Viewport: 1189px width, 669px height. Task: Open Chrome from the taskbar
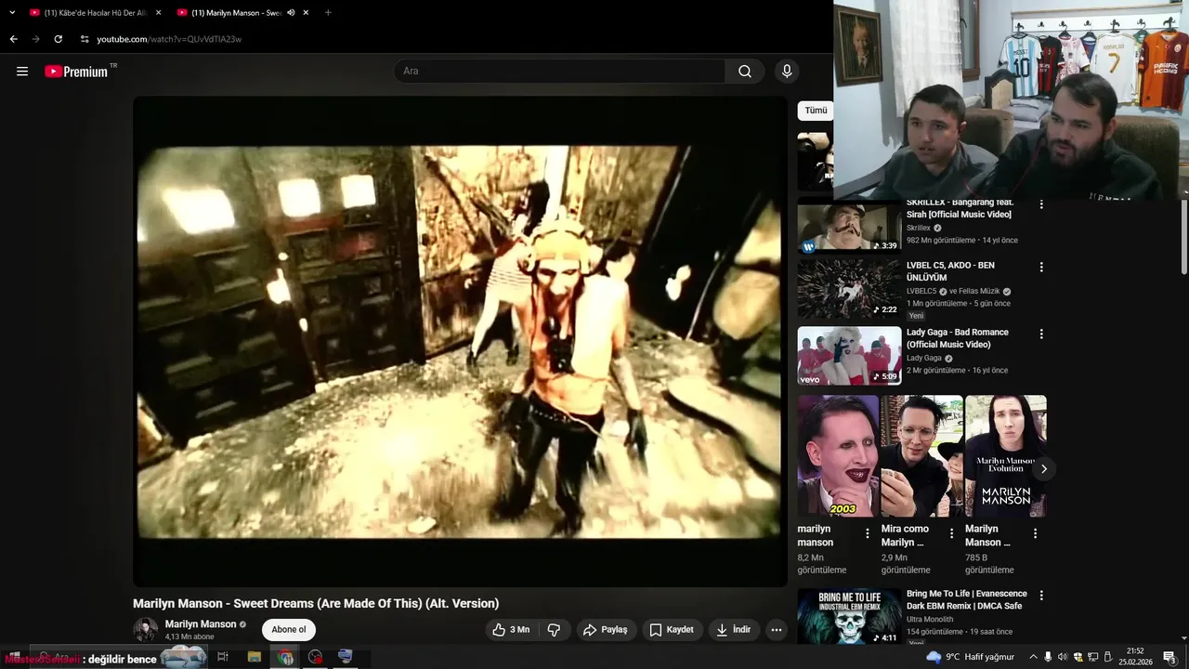[285, 657]
